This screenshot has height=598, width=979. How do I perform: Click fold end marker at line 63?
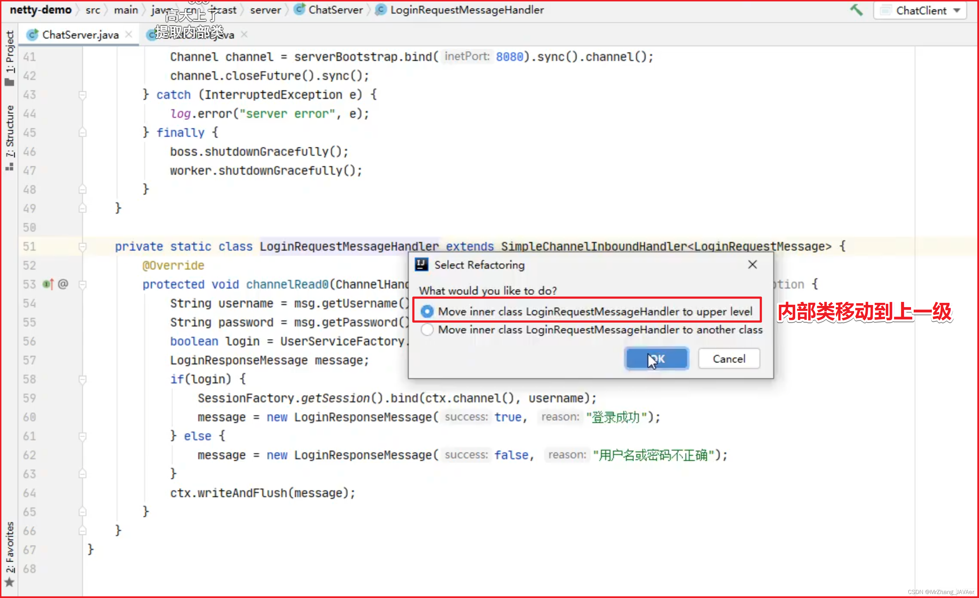pos(83,474)
